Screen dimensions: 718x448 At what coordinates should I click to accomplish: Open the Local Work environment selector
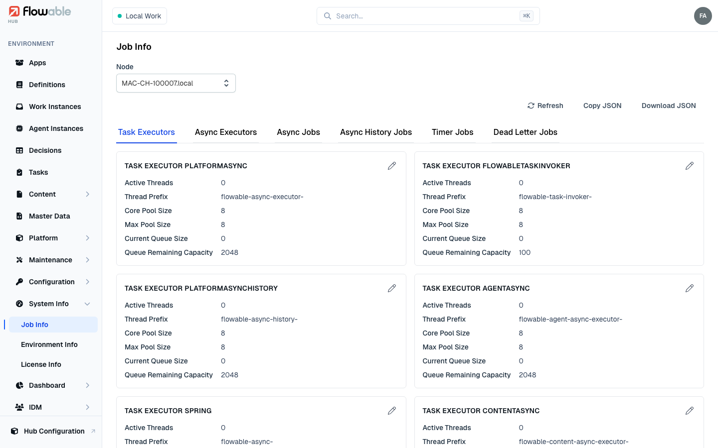pos(140,16)
